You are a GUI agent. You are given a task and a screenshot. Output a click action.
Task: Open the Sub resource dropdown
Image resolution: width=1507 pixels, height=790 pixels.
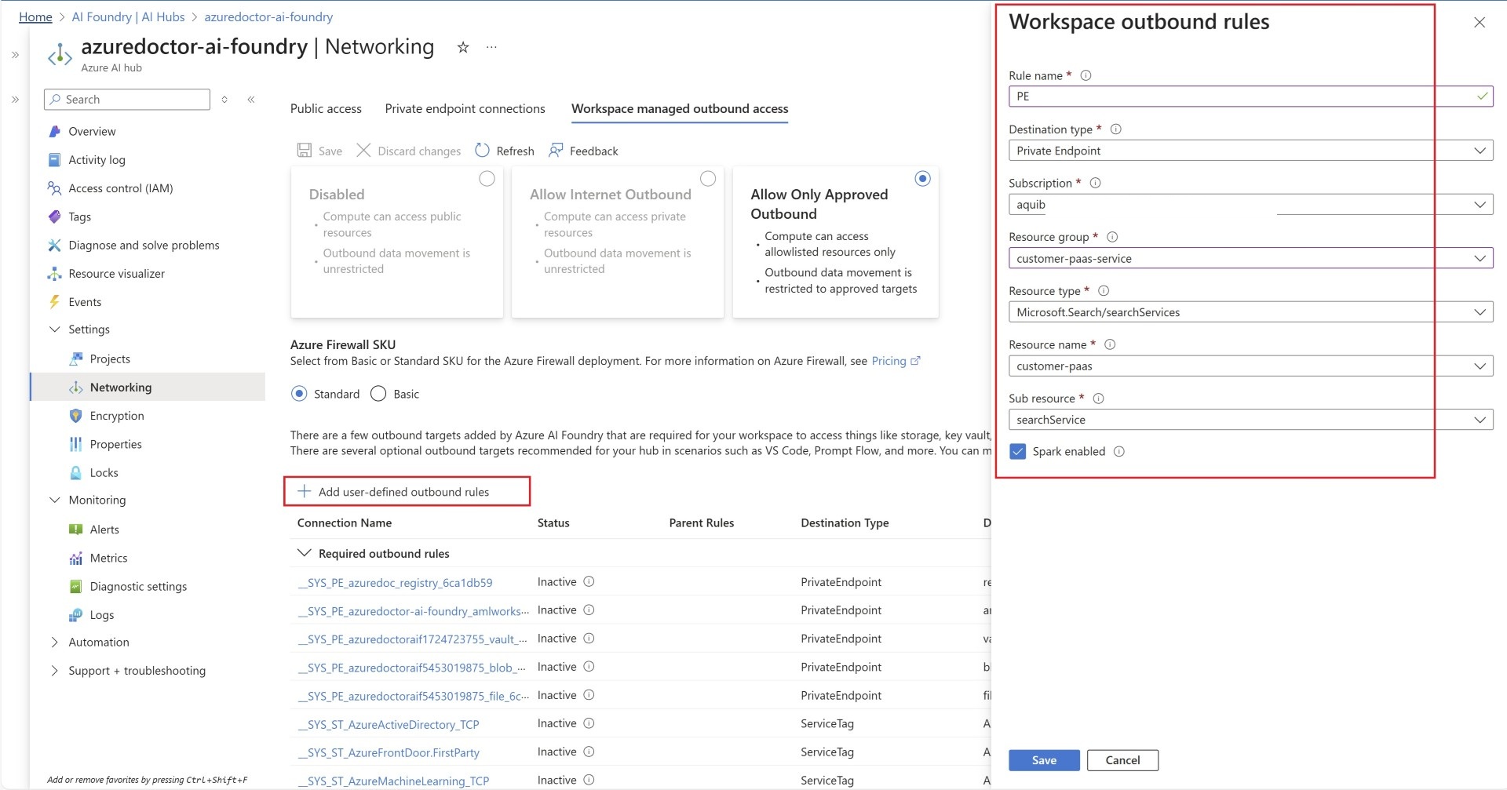pyautogui.click(x=1250, y=420)
